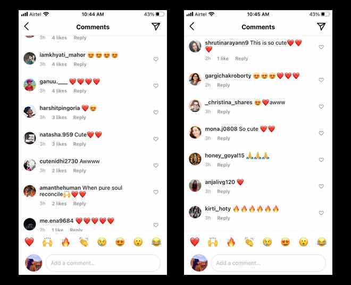Viewport: 351px width, 285px height.
Task: Open gargichakroborty's profile from username
Action: click(x=228, y=76)
